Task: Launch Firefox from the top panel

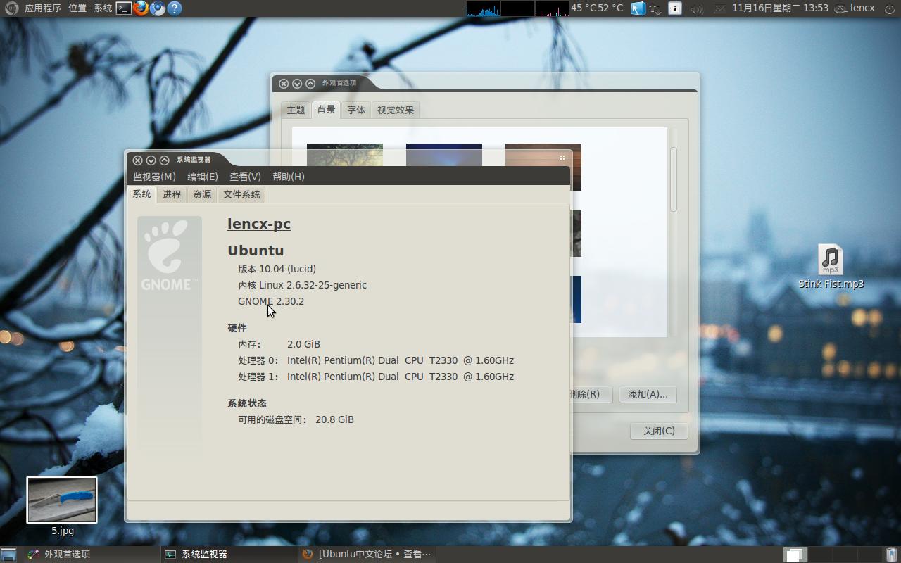Action: click(x=141, y=8)
